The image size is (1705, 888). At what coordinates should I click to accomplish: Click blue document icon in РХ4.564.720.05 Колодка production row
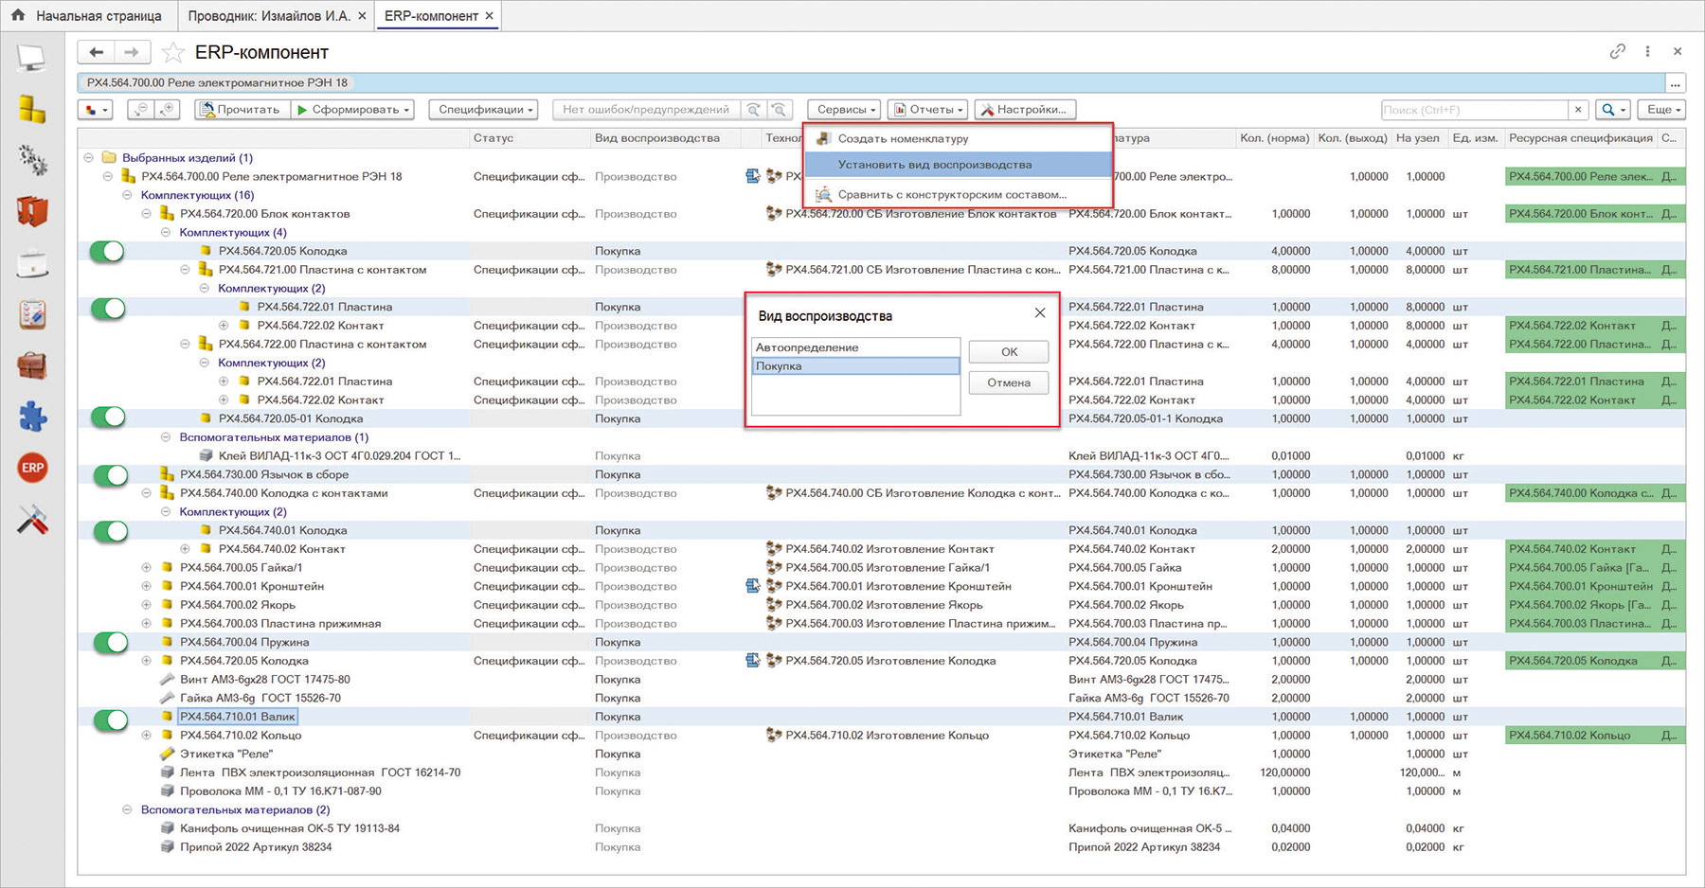(752, 661)
